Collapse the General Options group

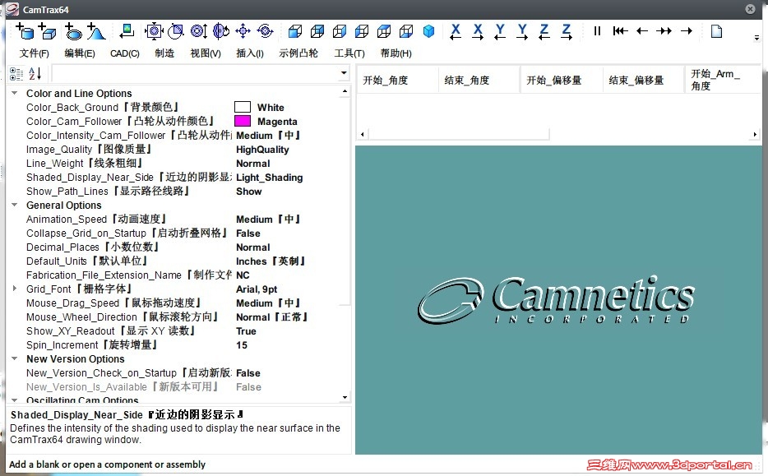coord(15,205)
